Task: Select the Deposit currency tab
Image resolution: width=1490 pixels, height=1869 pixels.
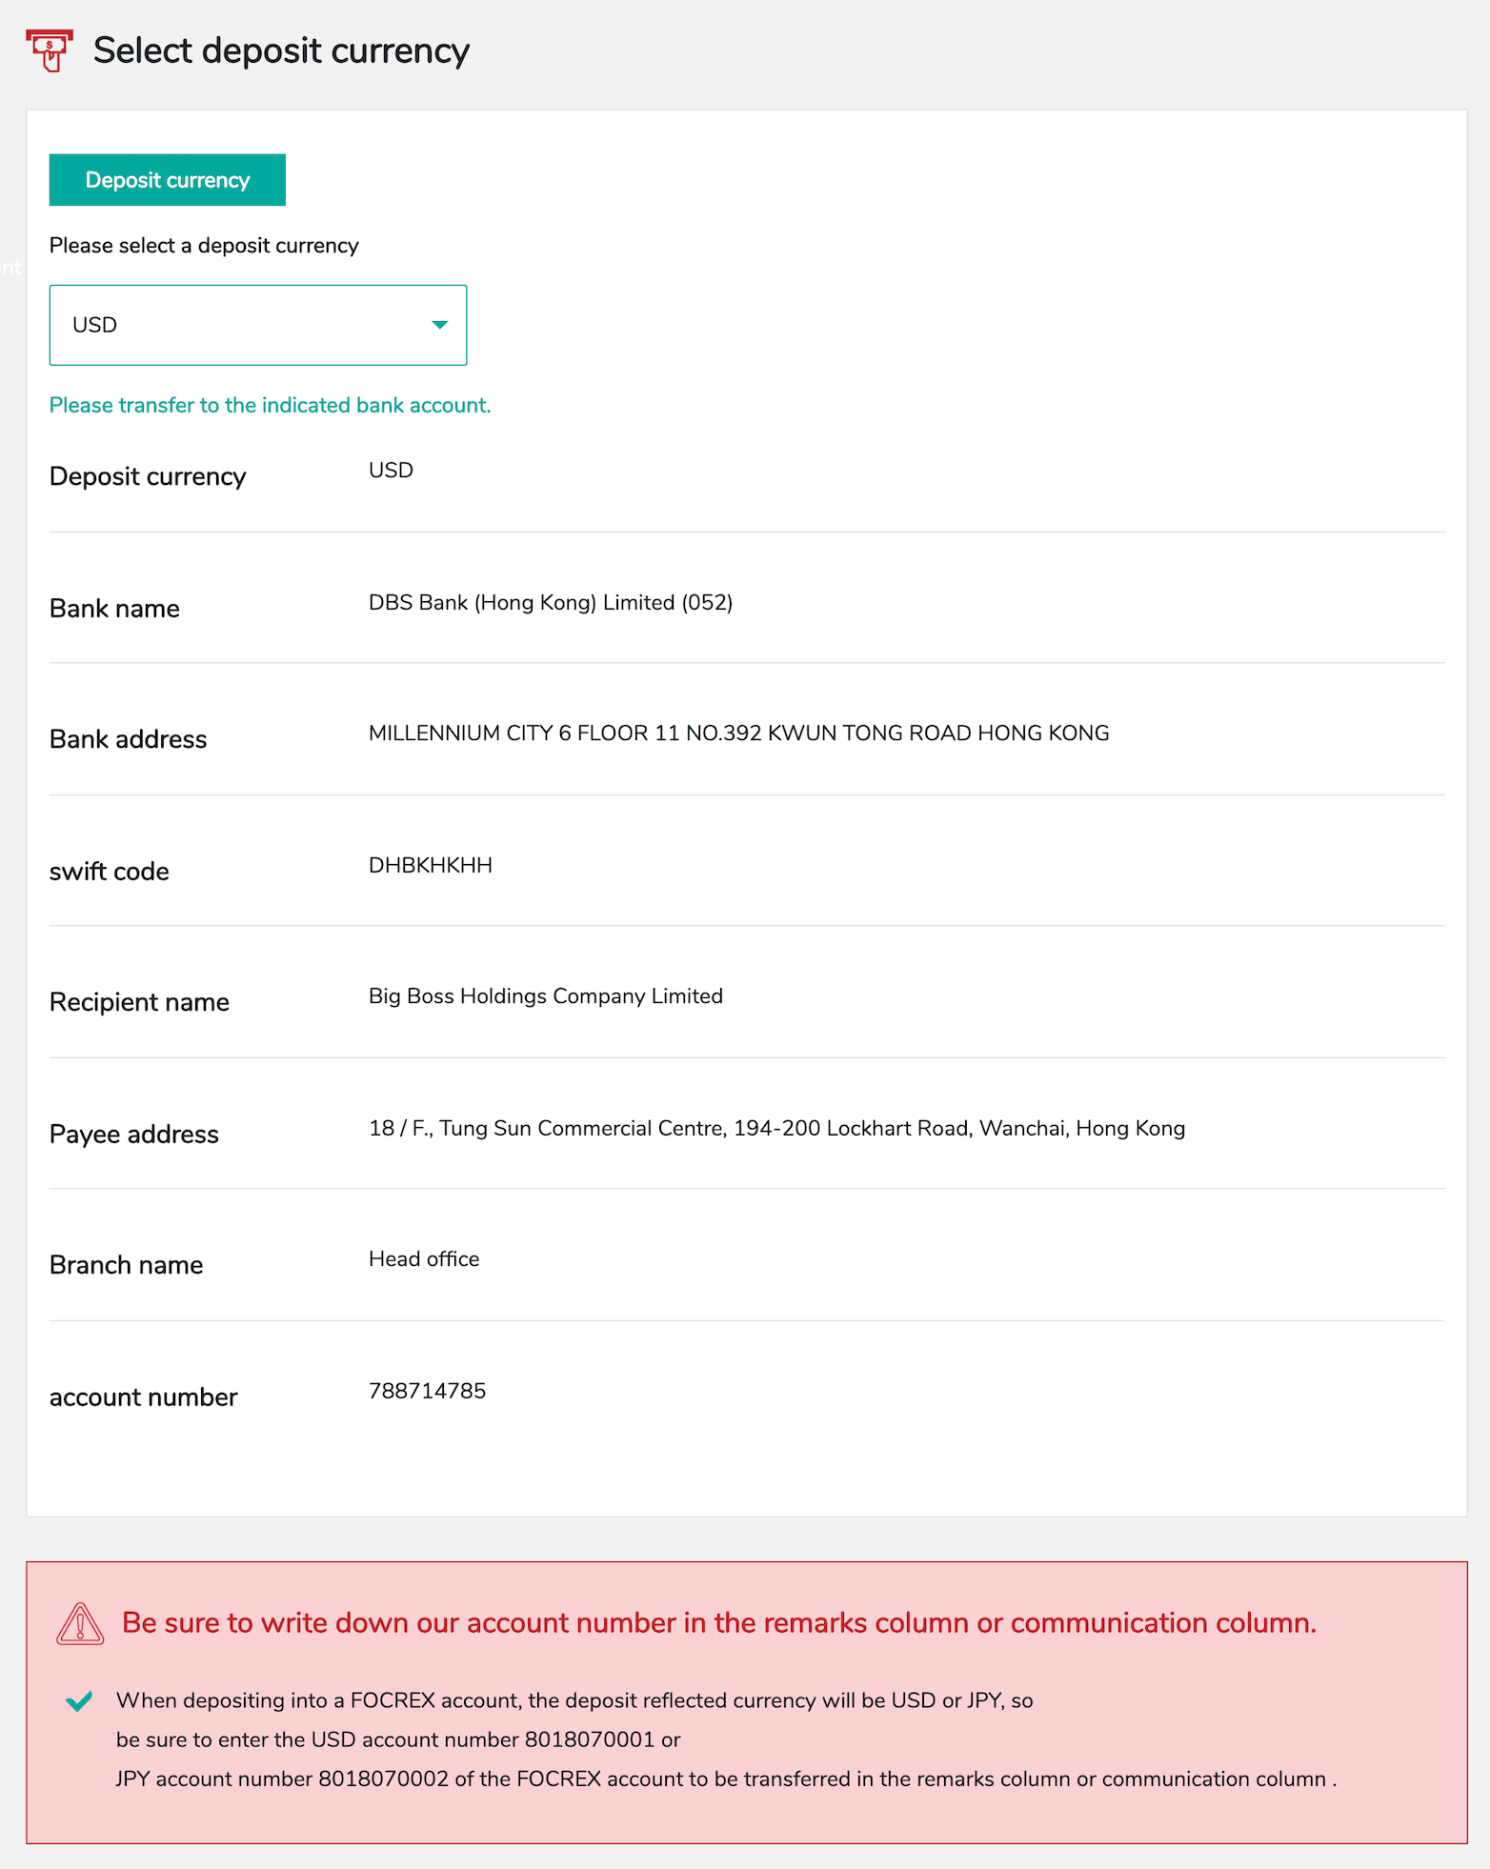Action: coord(168,180)
